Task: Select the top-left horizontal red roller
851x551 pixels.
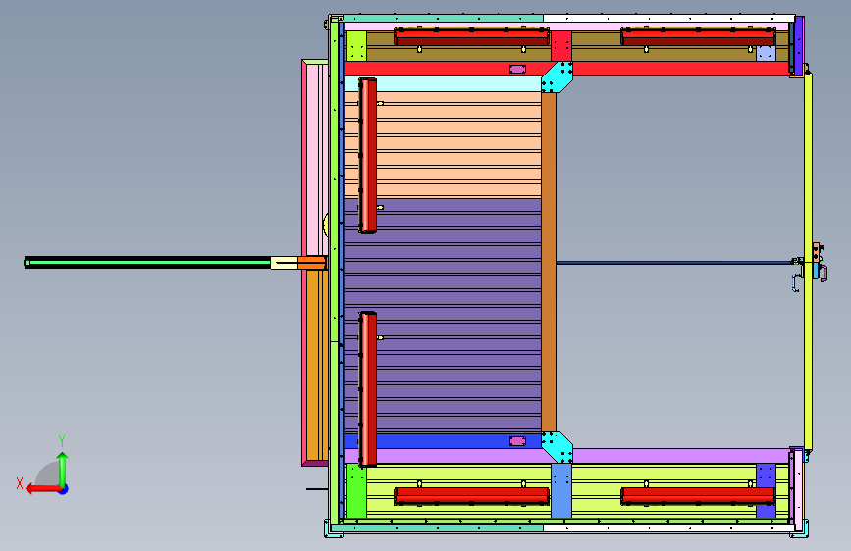Action: pos(471,37)
